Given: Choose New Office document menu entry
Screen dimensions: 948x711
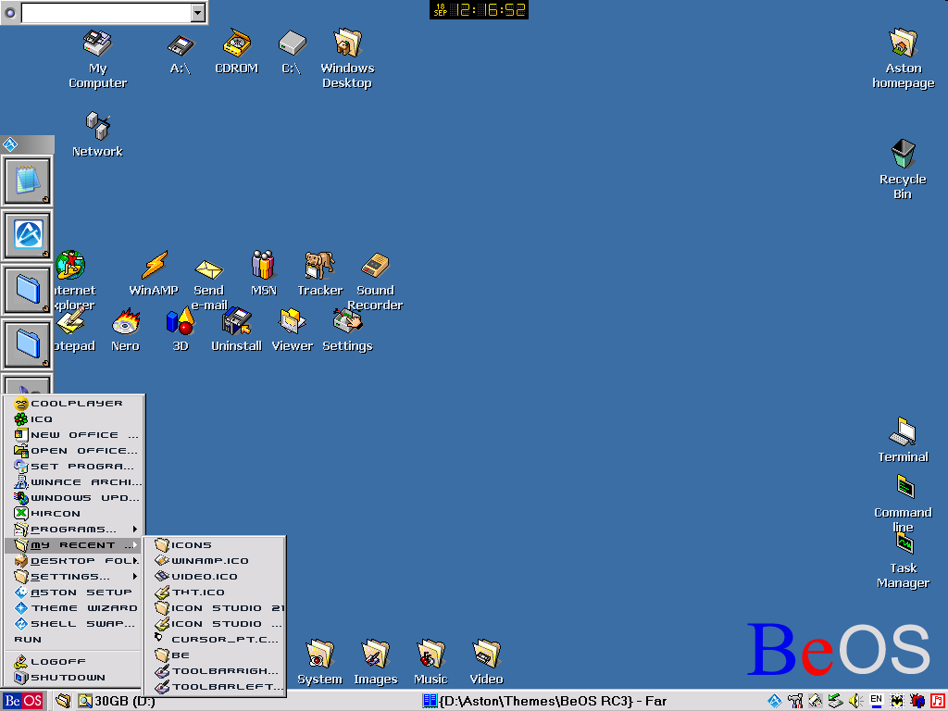Looking at the screenshot, I should (x=74, y=435).
